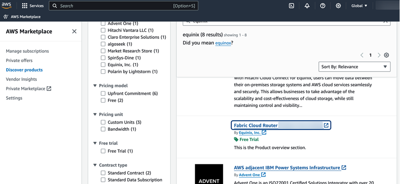
Task: Click the AWS logo home icon
Action: pos(6,5)
